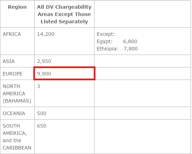Click the Region column header

17,7
